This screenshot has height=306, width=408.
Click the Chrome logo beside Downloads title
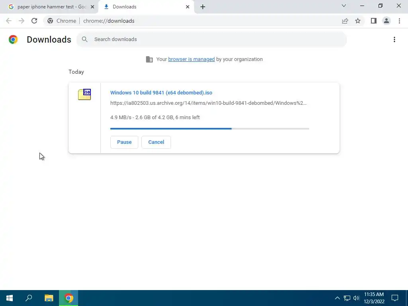(x=13, y=39)
